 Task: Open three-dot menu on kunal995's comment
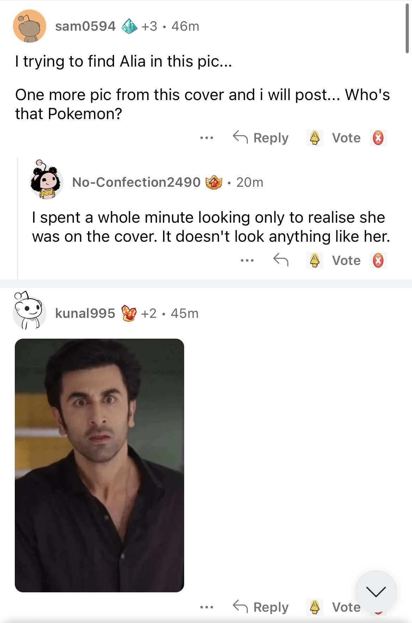pyautogui.click(x=206, y=607)
